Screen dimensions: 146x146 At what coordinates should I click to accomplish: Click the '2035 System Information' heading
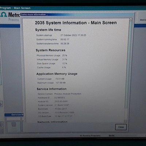point(76,23)
